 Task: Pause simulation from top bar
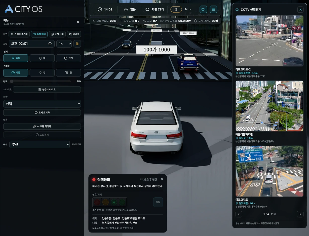(176, 10)
